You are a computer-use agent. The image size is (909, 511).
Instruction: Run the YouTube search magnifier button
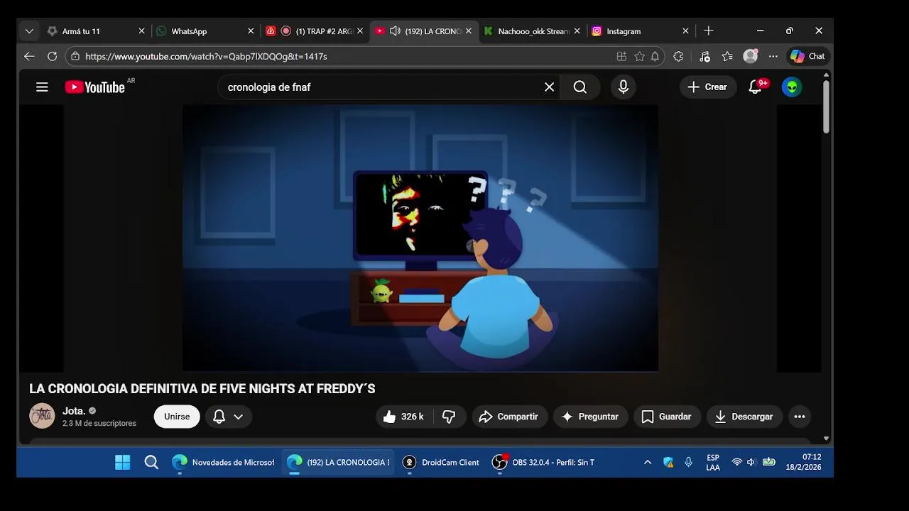tap(580, 87)
